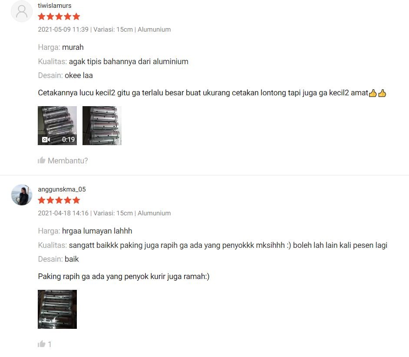Open photo attached to anggunskma_05 review
This screenshot has width=409, height=357.
[57, 309]
